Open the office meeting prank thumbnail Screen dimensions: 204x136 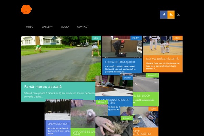click(114, 86)
